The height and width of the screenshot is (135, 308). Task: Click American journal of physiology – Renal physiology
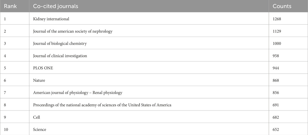point(77,93)
